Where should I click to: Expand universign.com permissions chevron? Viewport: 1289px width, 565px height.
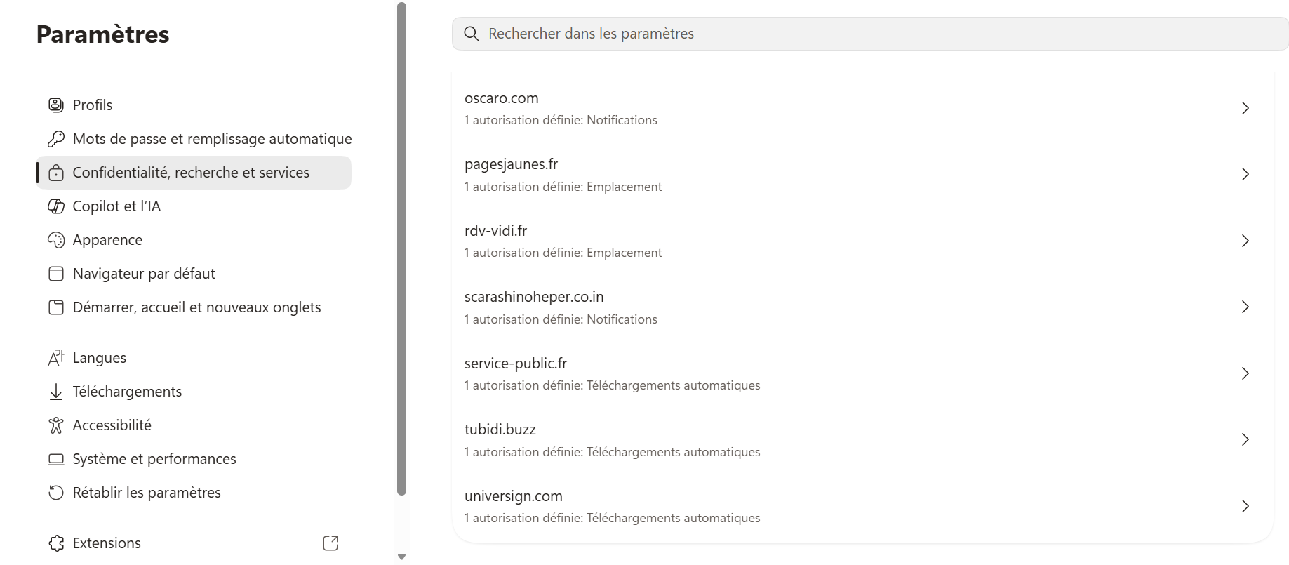tap(1245, 506)
